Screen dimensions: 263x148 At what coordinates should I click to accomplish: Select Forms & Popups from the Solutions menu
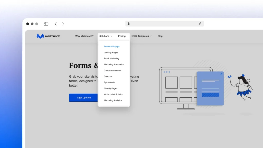point(111,47)
